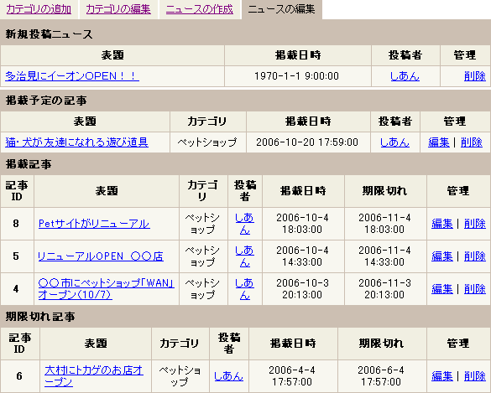This screenshot has height=393, width=491.
Task: Open リニューアルOPEN ○○店 article
Action: click(x=101, y=256)
